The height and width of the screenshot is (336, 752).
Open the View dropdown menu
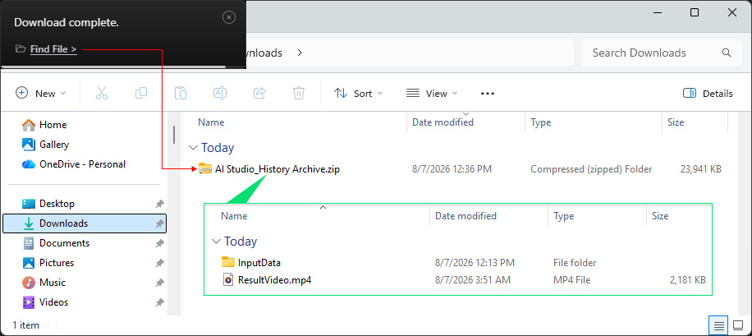tap(432, 94)
